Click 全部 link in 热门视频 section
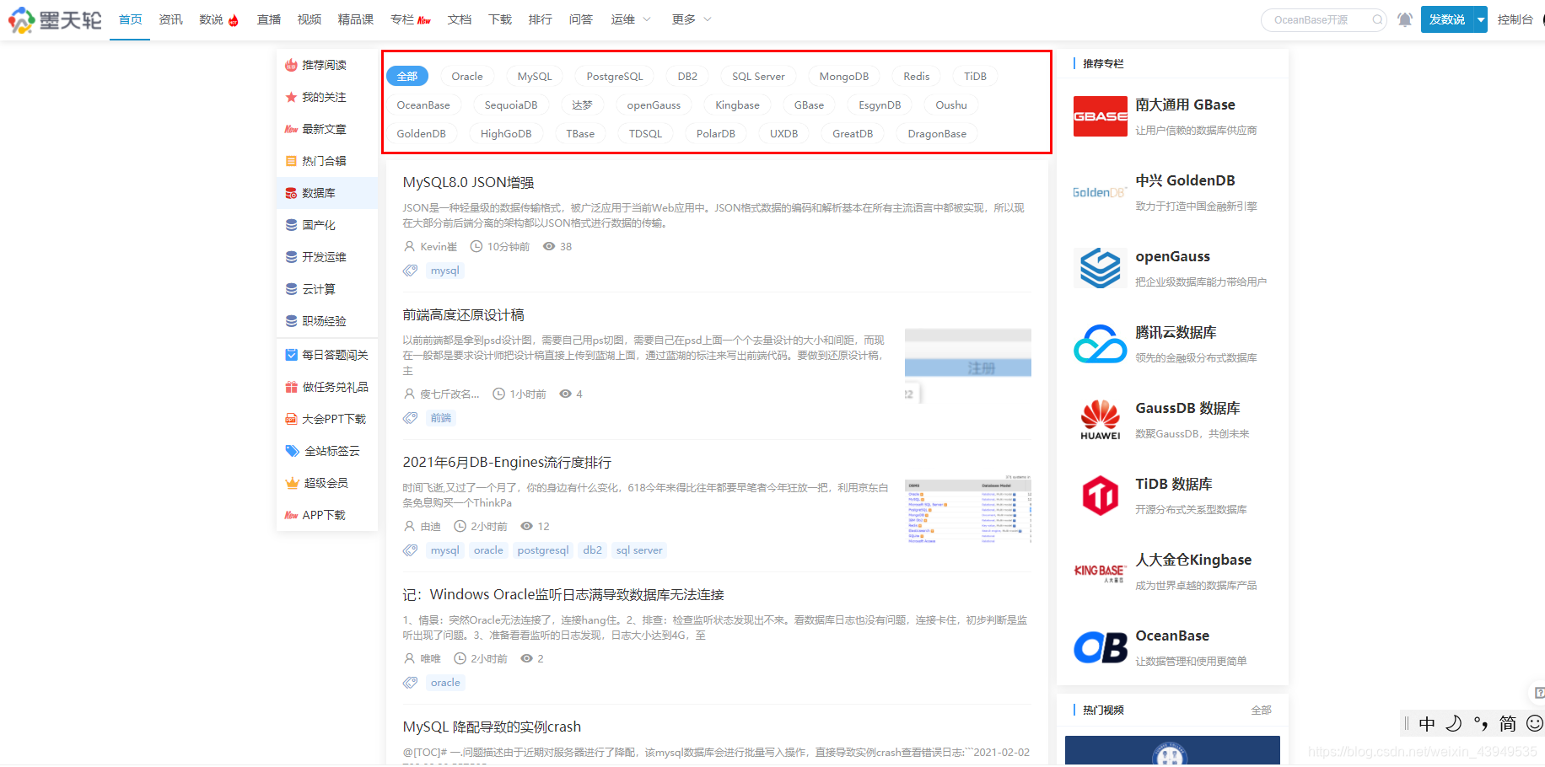 [1261, 711]
